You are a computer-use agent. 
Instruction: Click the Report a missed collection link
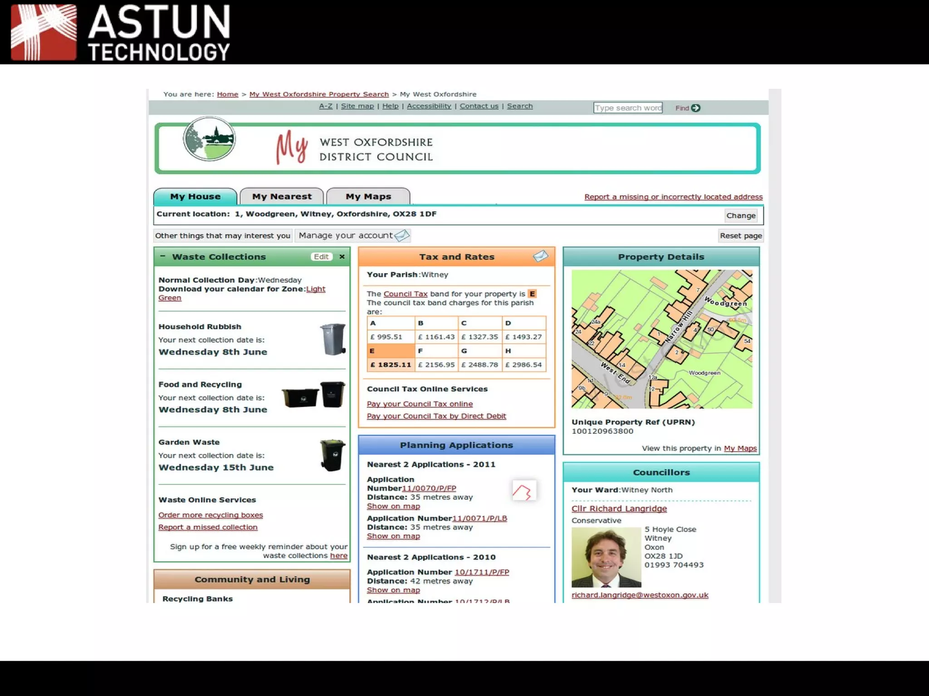click(x=208, y=527)
